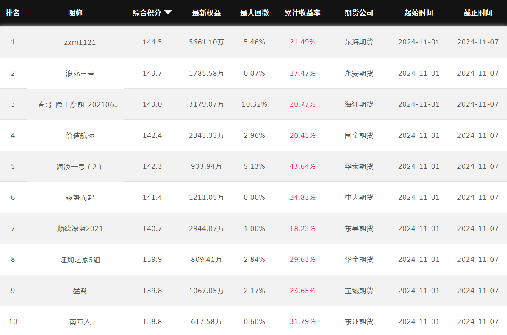Click score value 143.7
Screen dimensions: 507x335
152,73
